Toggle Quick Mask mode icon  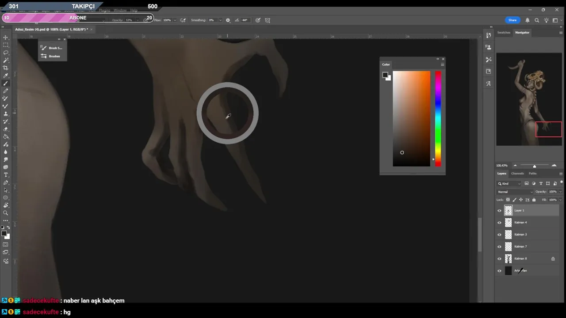6,244
